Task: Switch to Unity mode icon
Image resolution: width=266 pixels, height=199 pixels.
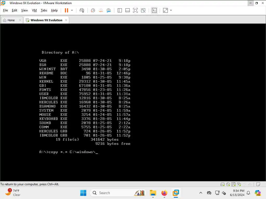Action: pos(143,10)
